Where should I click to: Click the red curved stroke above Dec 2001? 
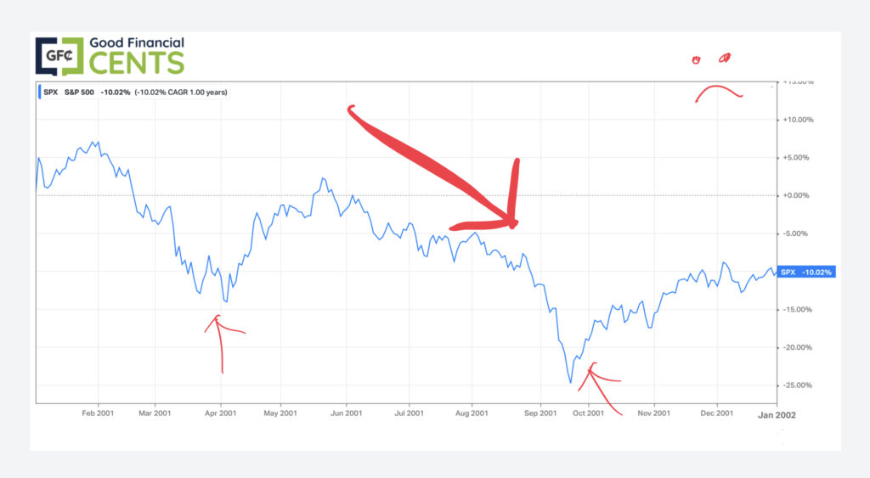(719, 90)
